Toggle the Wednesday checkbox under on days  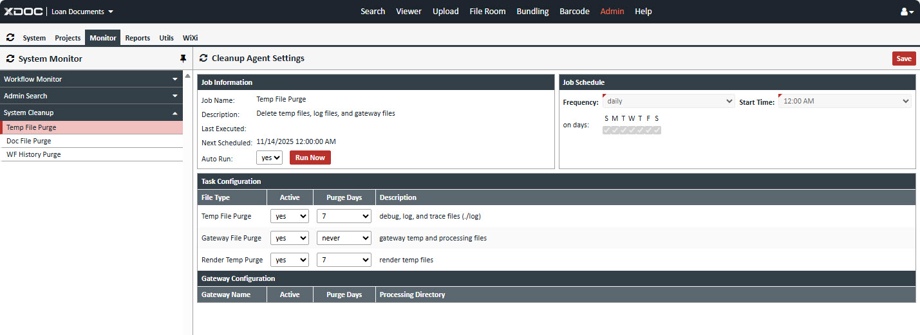tap(632, 130)
